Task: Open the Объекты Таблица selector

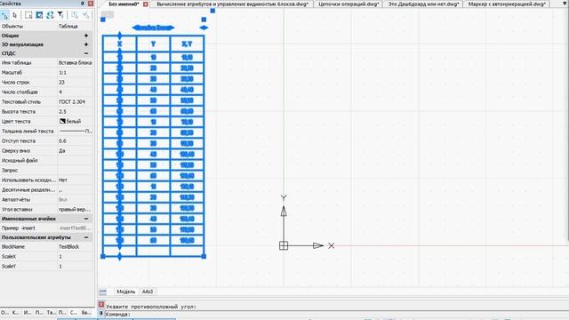Action: tap(75, 27)
